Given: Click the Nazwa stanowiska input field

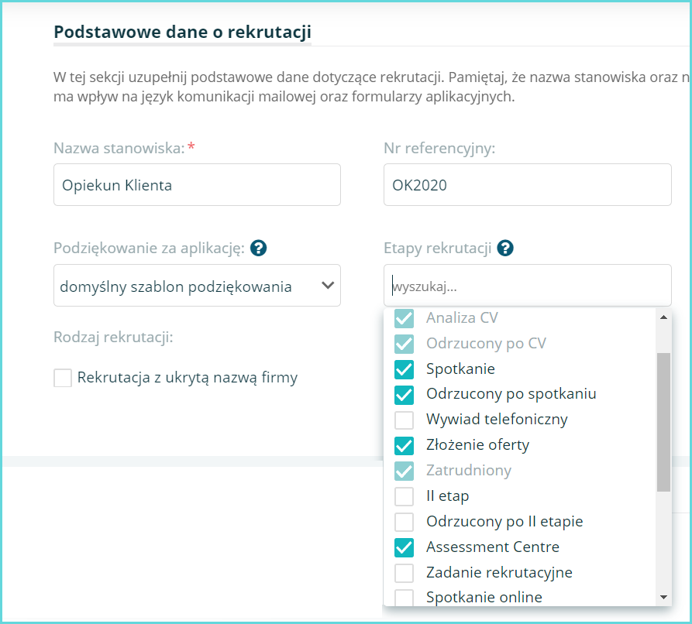Looking at the screenshot, I should (x=197, y=185).
